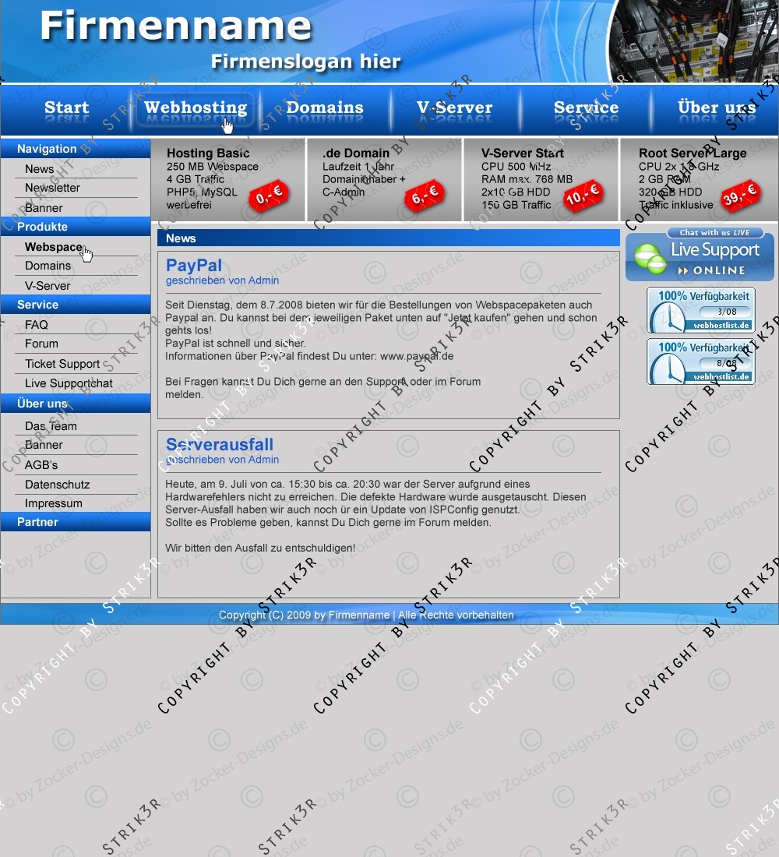
Task: Open the Live Support online chat badge
Action: [x=700, y=255]
